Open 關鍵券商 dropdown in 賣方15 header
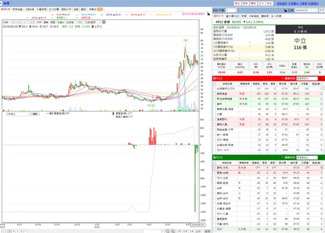The height and width of the screenshot is (233, 325). (307, 157)
